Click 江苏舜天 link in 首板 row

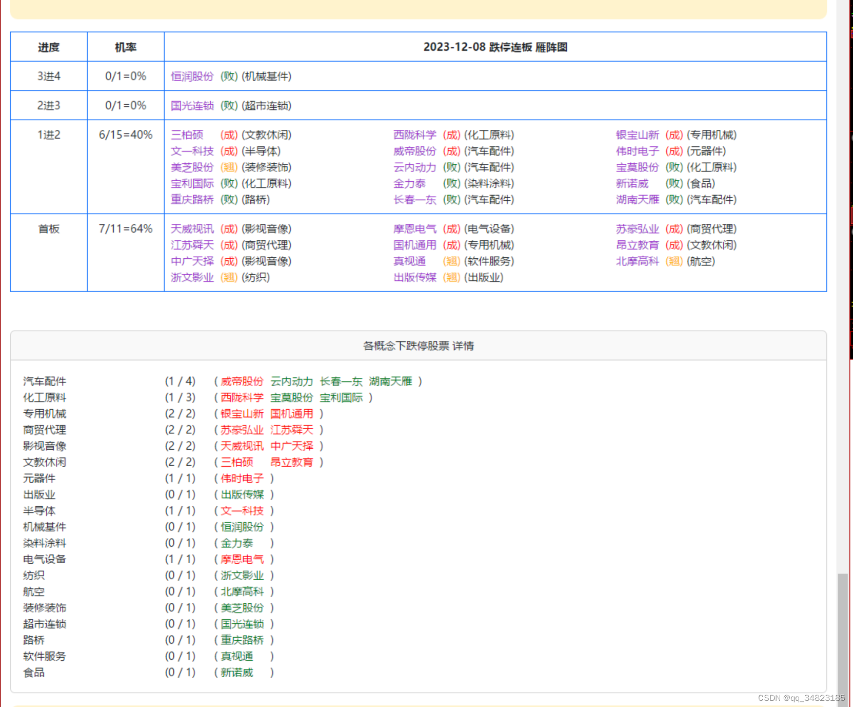tap(192, 245)
